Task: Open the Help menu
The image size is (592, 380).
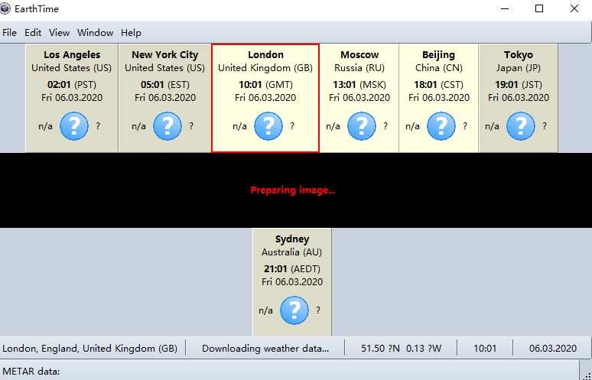Action: point(131,33)
